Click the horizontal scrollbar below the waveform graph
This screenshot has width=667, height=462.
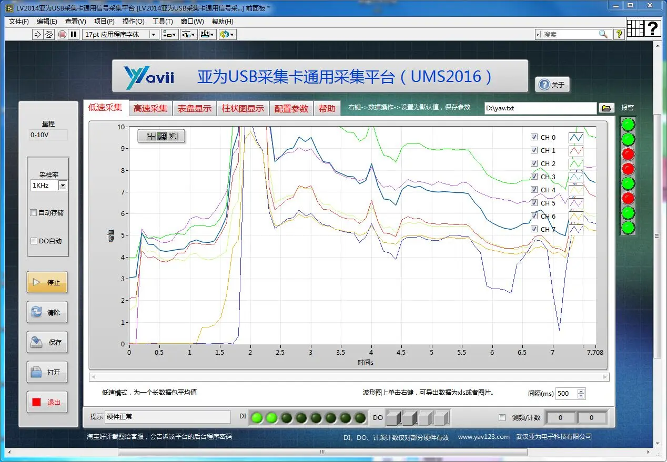[349, 377]
